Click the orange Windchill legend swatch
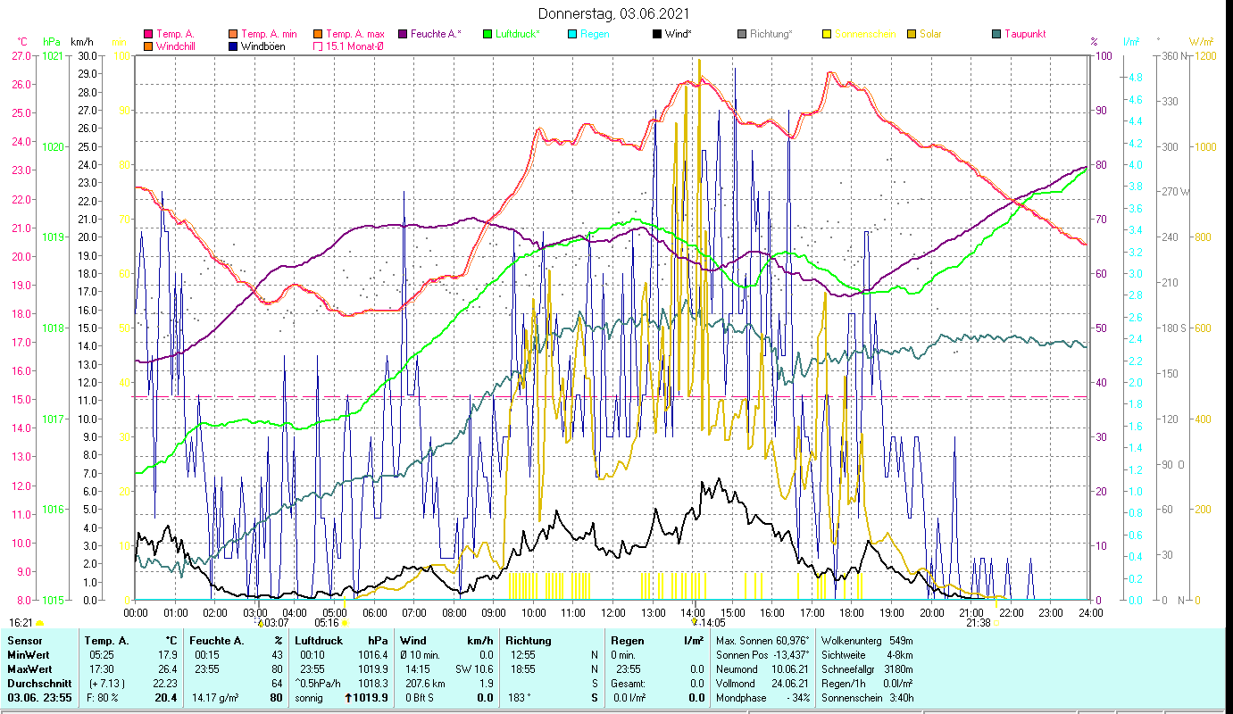 click(148, 46)
